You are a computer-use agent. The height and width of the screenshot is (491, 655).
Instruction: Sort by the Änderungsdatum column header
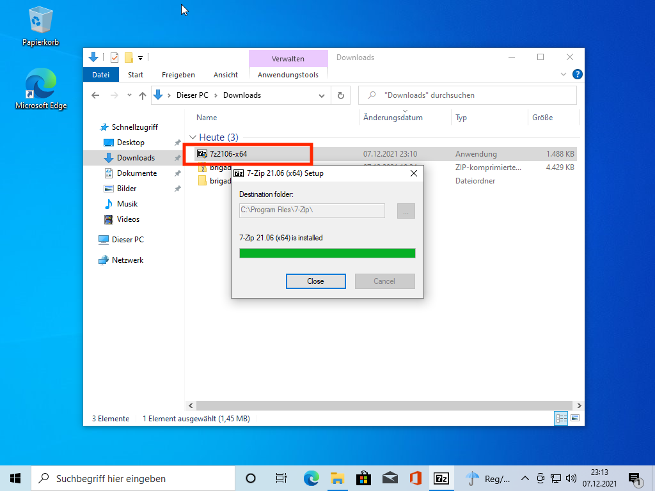tap(393, 118)
